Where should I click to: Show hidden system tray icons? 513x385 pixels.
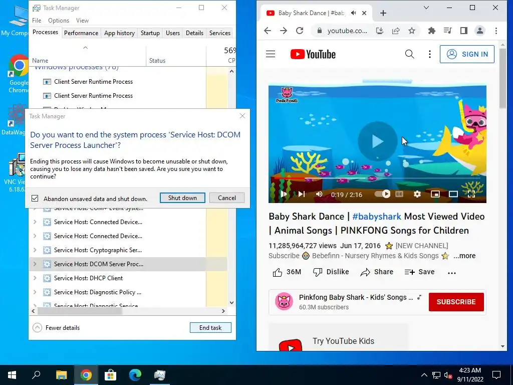(424, 375)
